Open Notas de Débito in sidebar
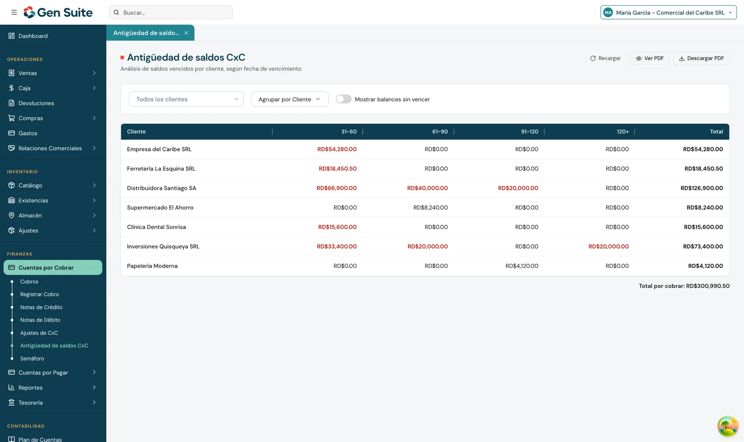The width and height of the screenshot is (744, 442). (x=40, y=320)
